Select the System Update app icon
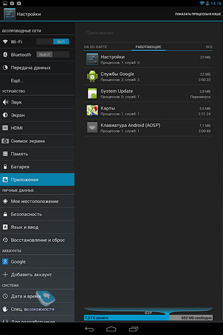 [x=92, y=93]
